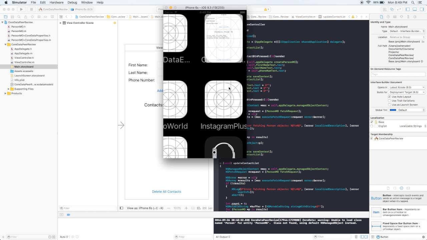Click Delete All Contacts button in storyboard
427x240 pixels.
point(166,192)
